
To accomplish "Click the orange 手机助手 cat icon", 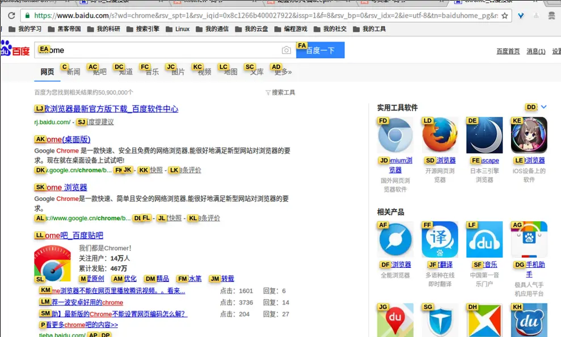I will click(x=529, y=239).
